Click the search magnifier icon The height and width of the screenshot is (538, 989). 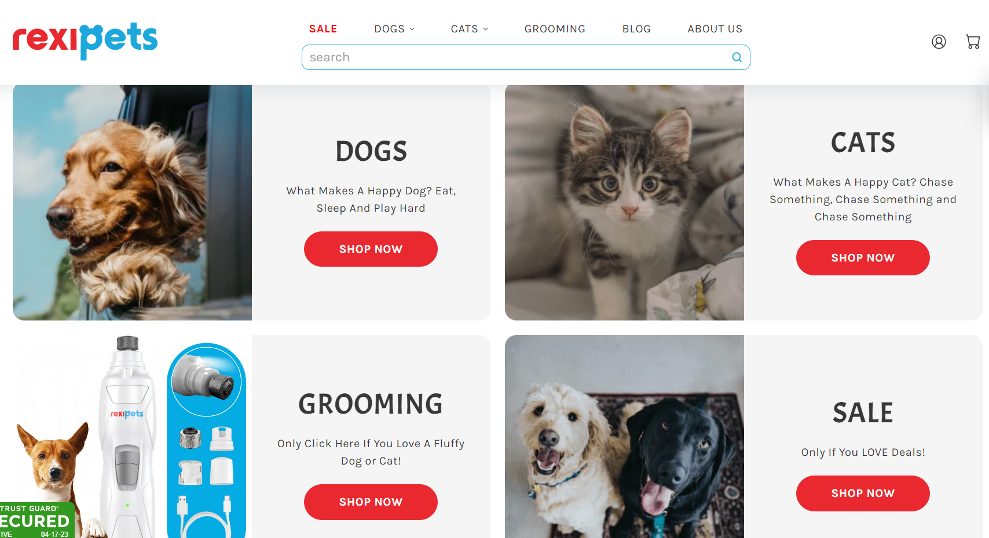(x=737, y=57)
